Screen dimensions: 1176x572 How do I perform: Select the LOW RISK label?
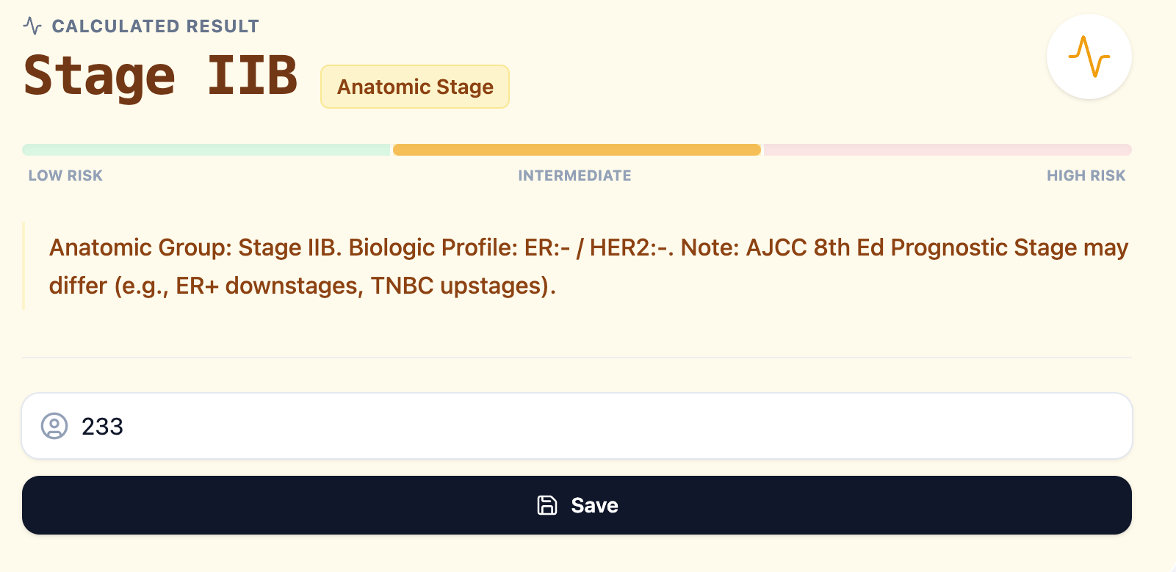point(65,175)
